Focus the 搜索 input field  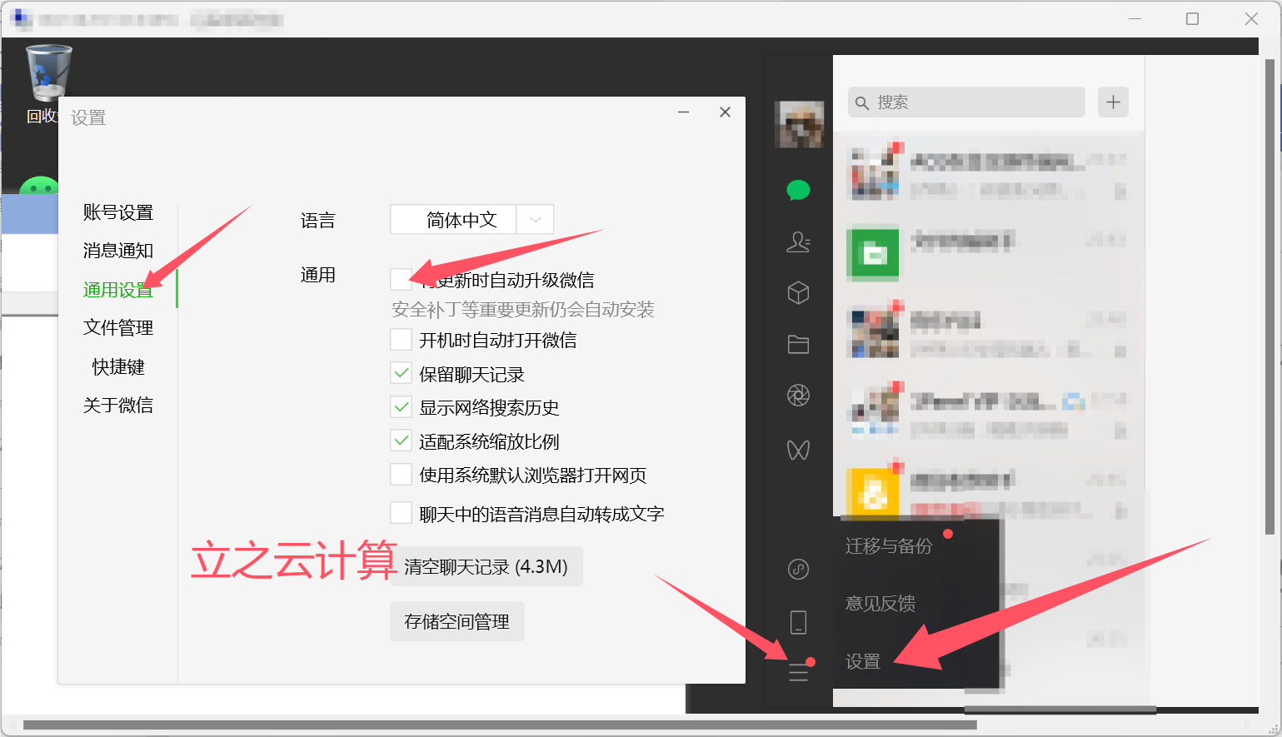[x=966, y=102]
